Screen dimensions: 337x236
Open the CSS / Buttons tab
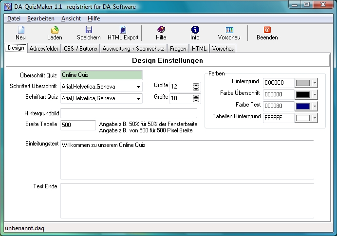80,49
